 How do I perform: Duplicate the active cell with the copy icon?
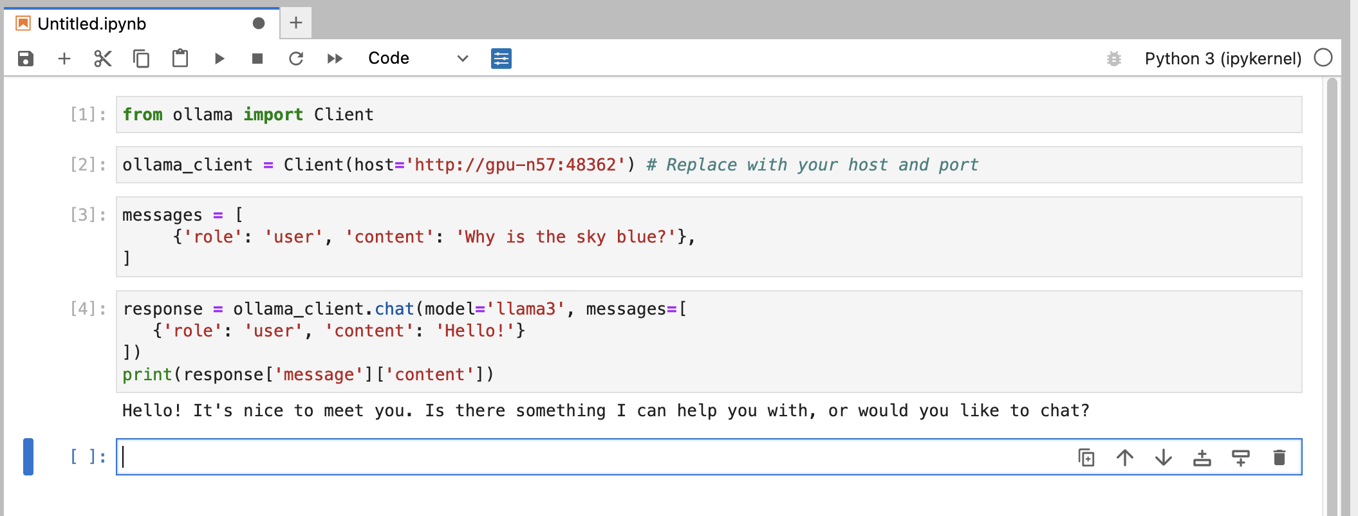[1086, 457]
